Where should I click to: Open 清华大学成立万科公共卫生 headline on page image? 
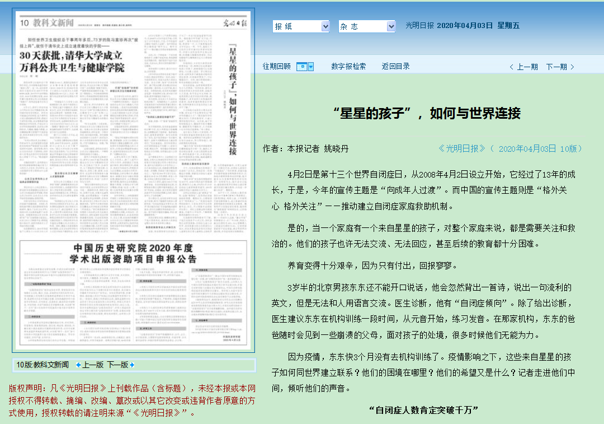pos(73,62)
